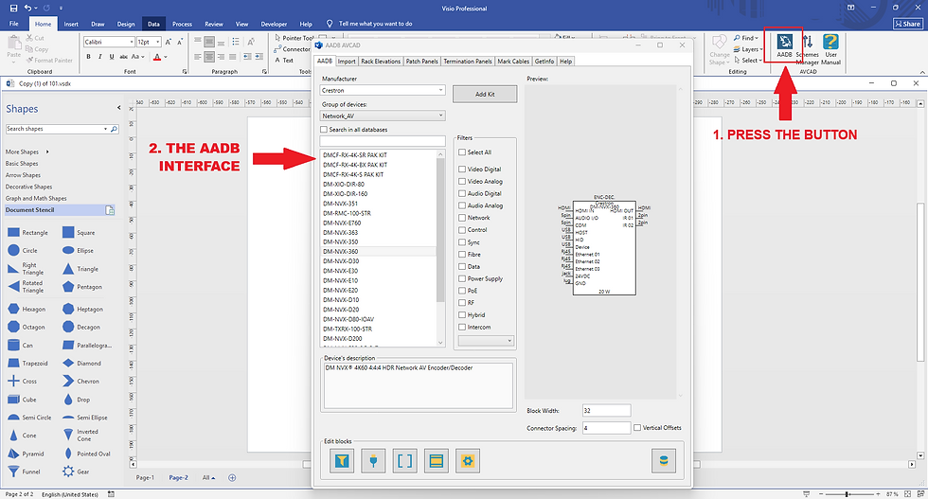Check the PoE filter
This screenshot has width=928, height=499.
tap(462, 291)
